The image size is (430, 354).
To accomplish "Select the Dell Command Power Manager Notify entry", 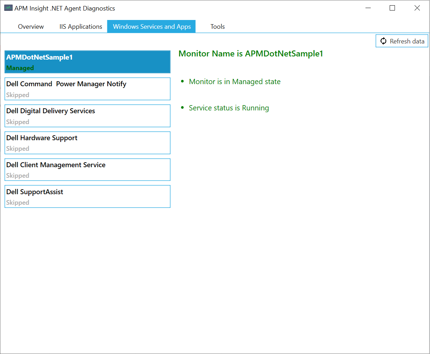I will point(87,89).
